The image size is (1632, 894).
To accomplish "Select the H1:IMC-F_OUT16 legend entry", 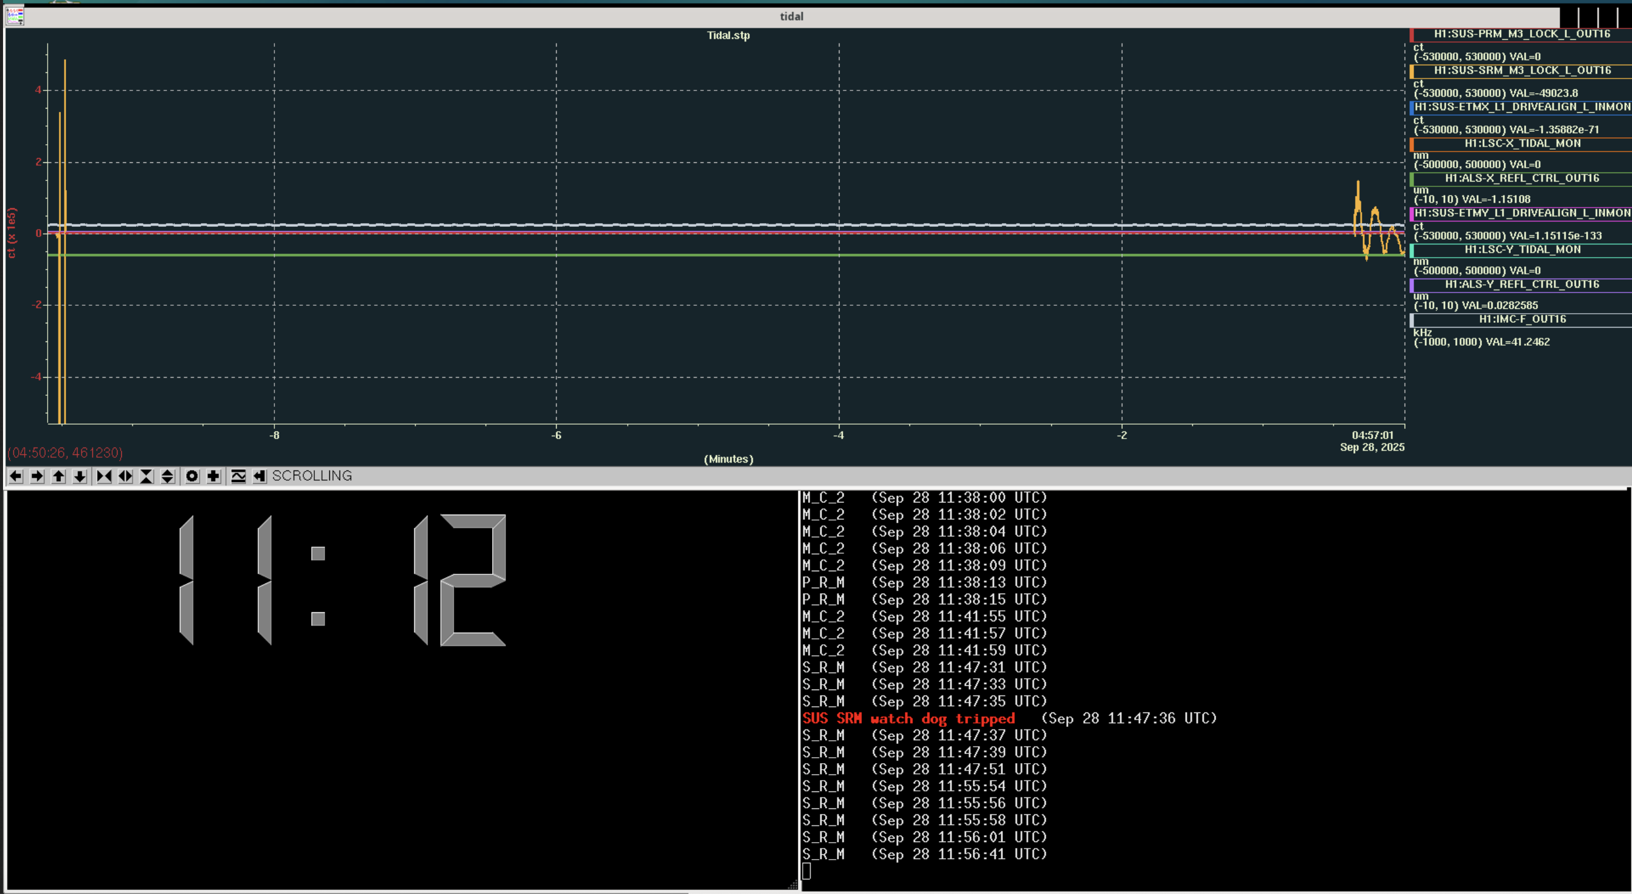I will point(1522,319).
